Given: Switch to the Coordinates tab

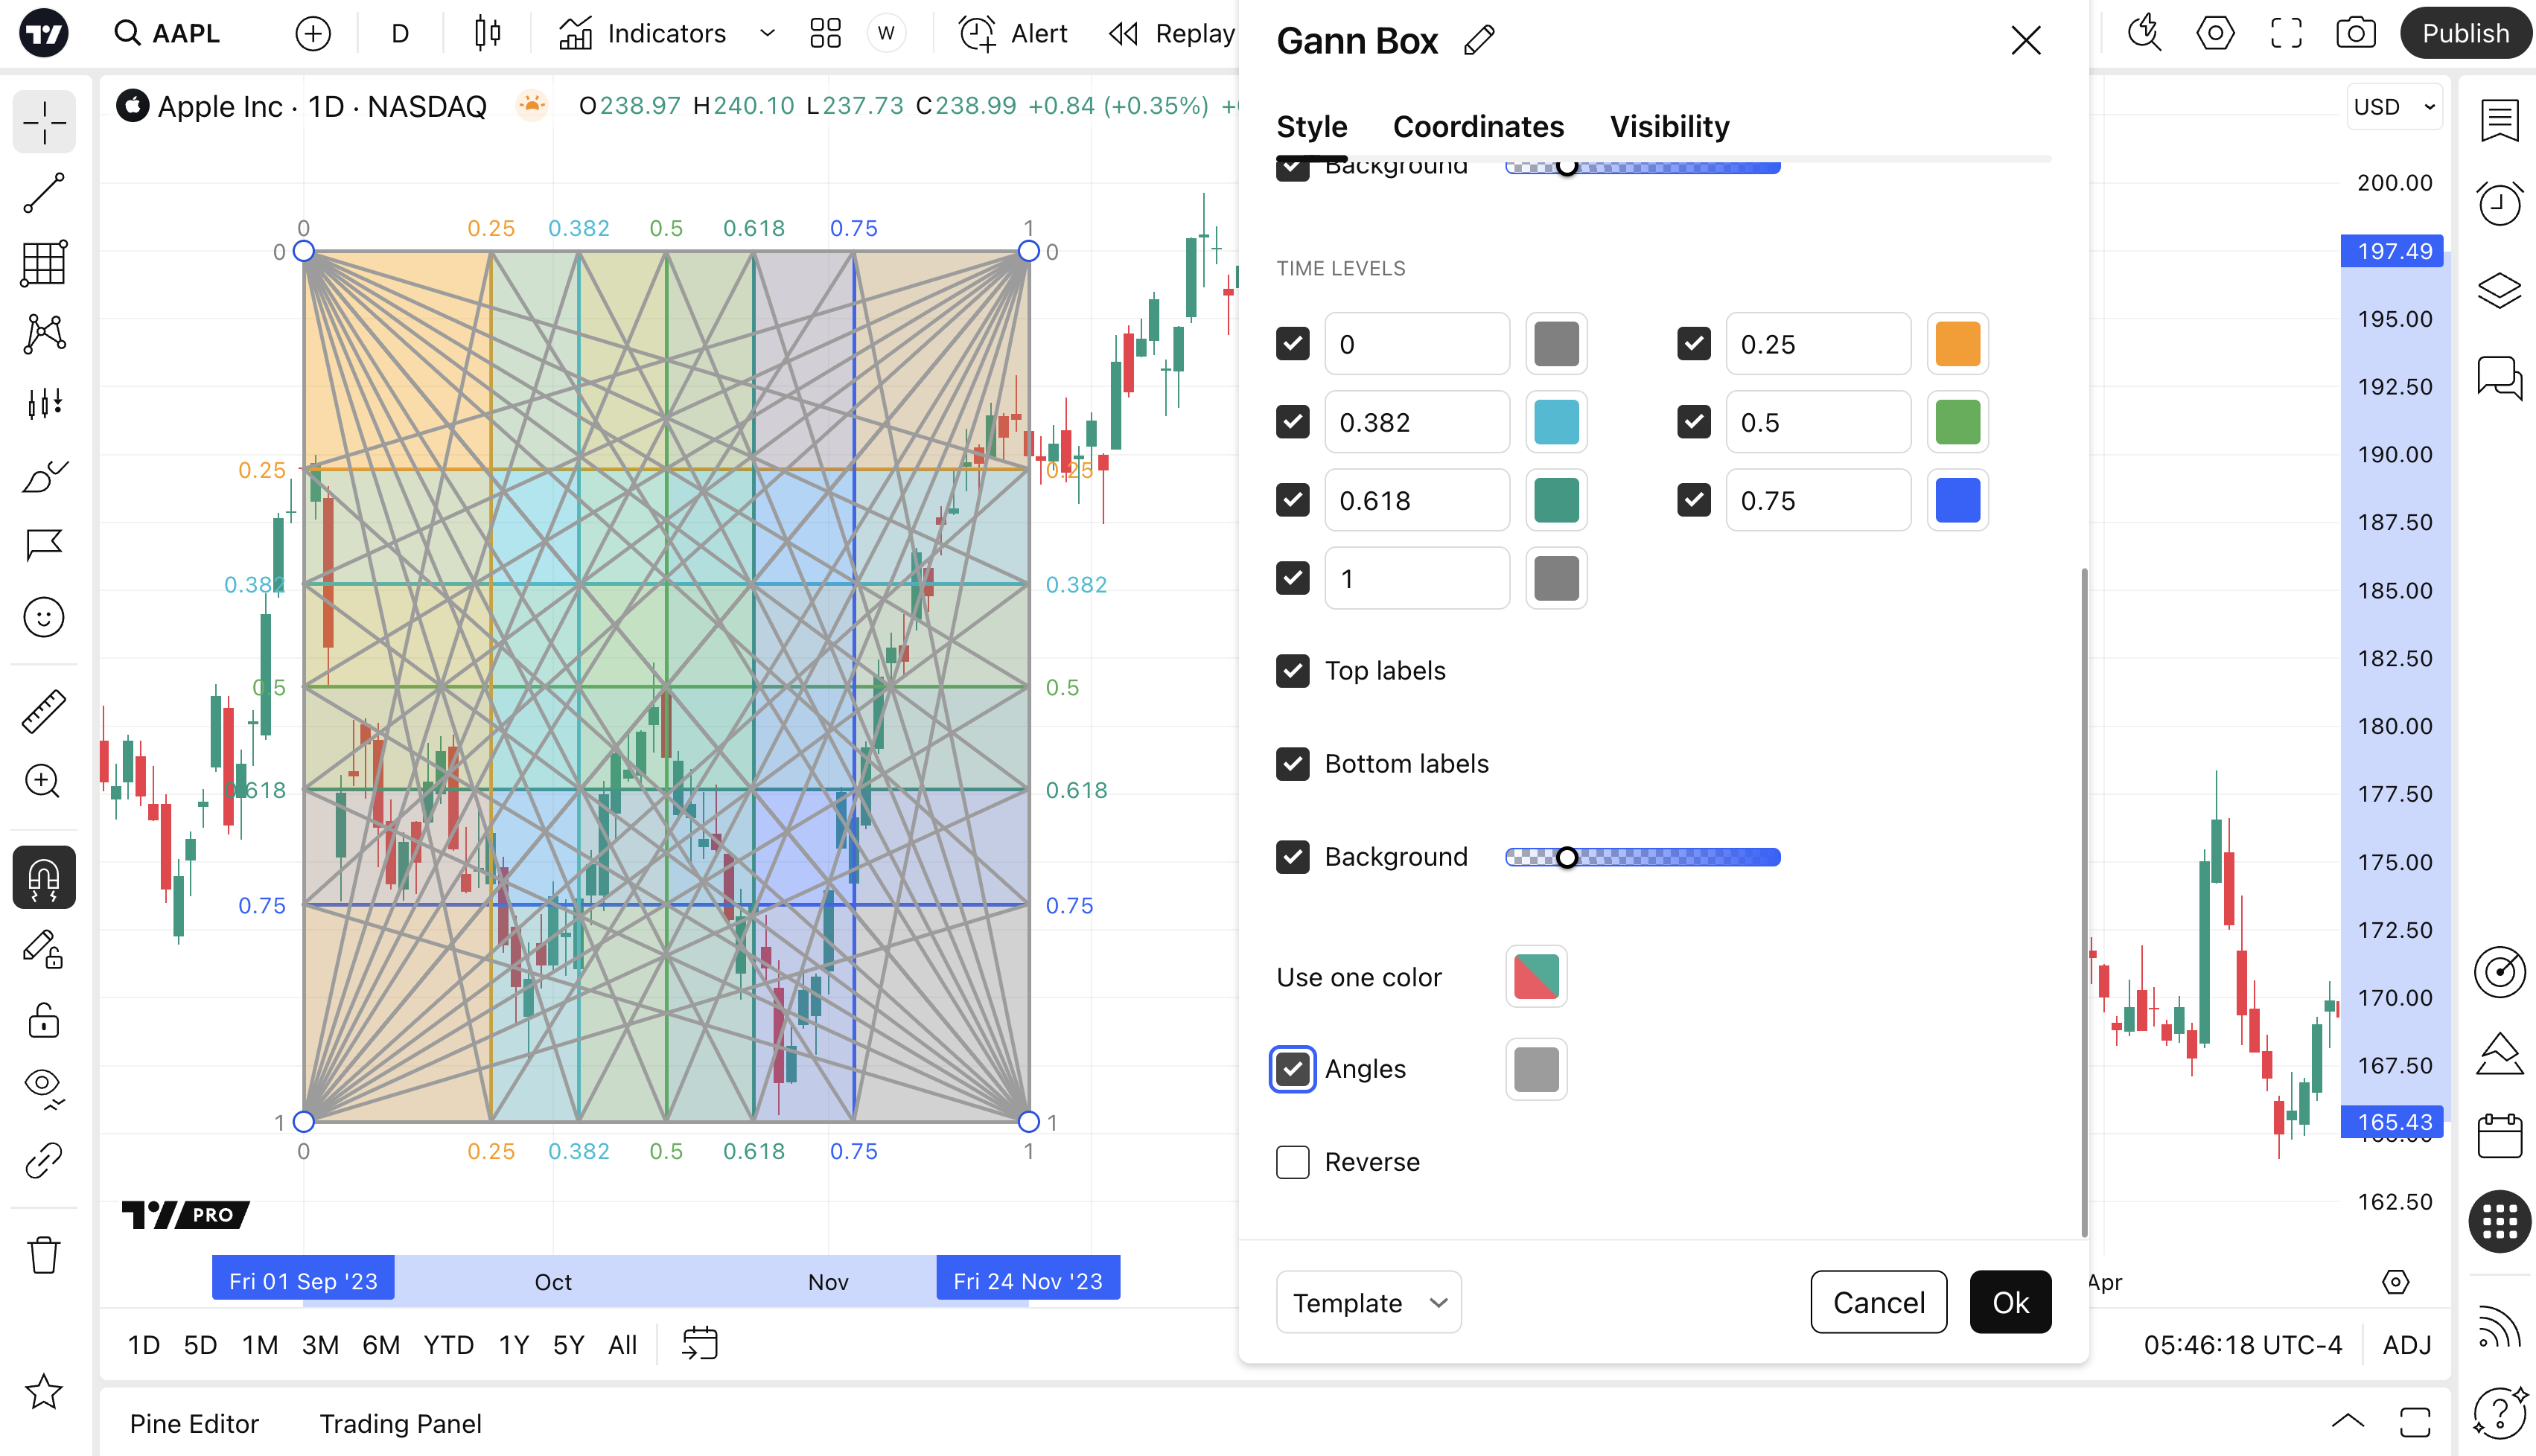Looking at the screenshot, I should click(1478, 127).
